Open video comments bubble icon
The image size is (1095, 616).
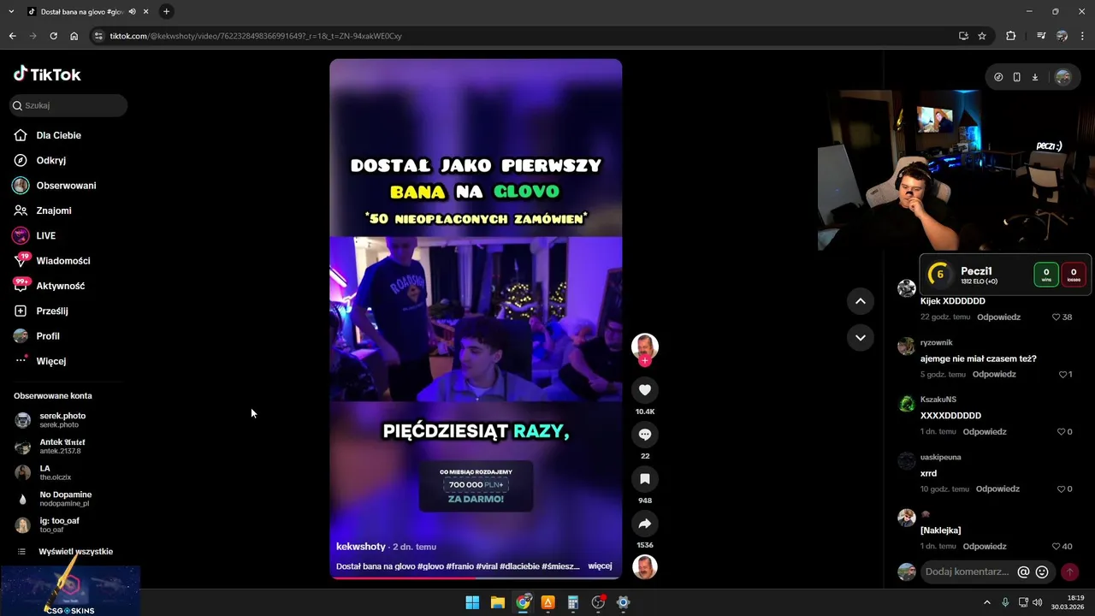[x=645, y=435]
